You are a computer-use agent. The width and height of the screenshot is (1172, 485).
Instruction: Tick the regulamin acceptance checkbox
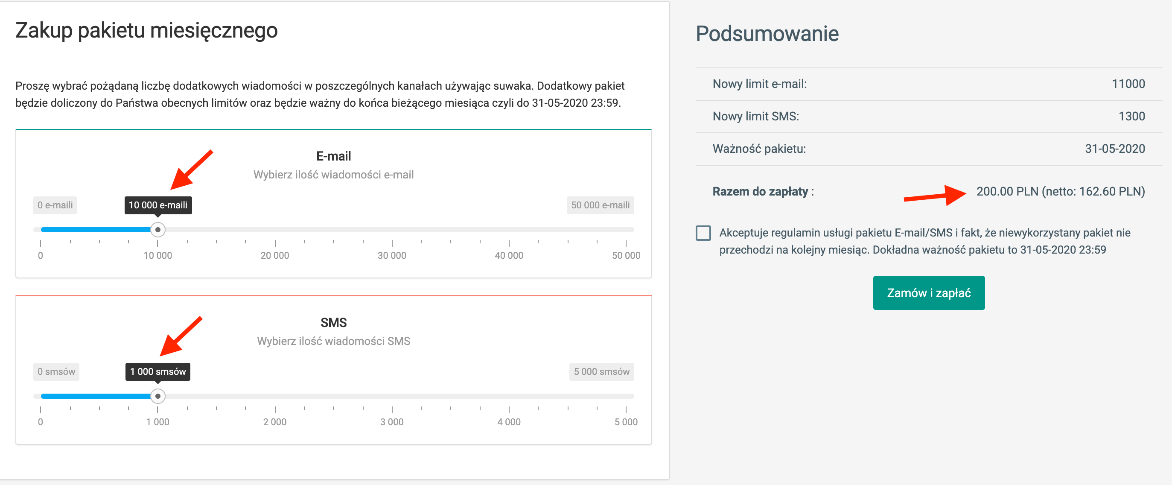tap(703, 233)
